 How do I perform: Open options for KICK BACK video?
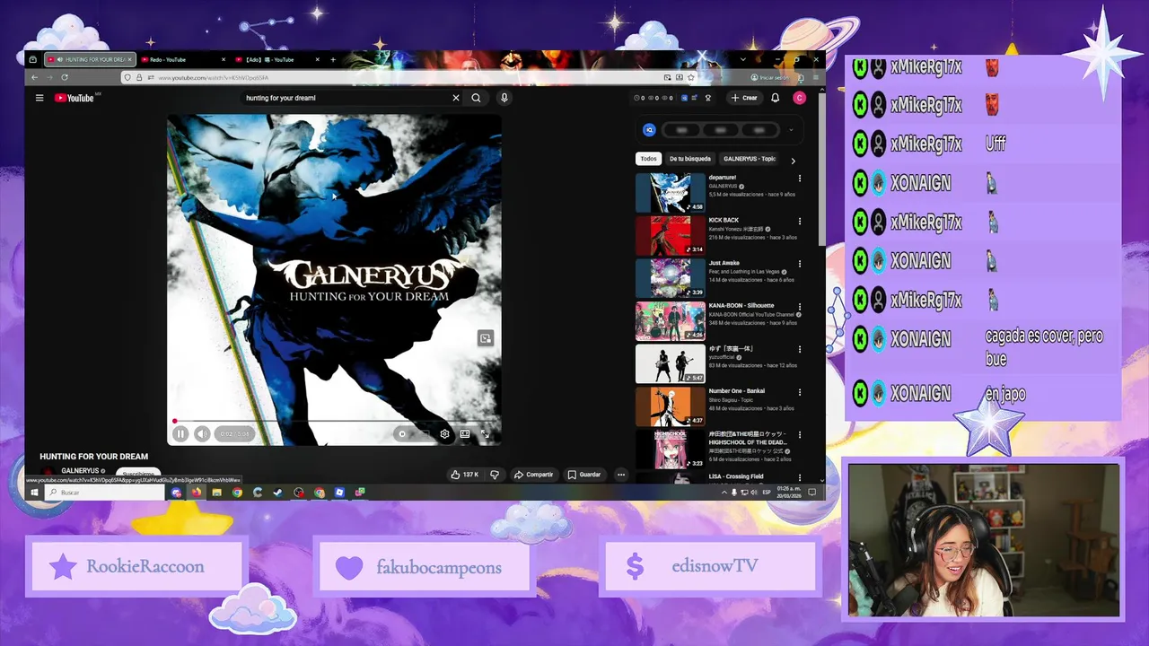799,221
